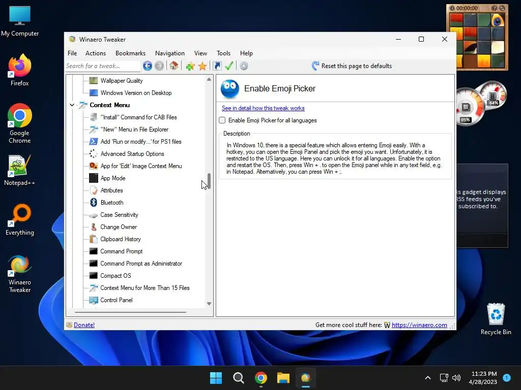The height and width of the screenshot is (390, 521).
Task: Click the Windows Version on Desktop icon
Action: [x=94, y=93]
